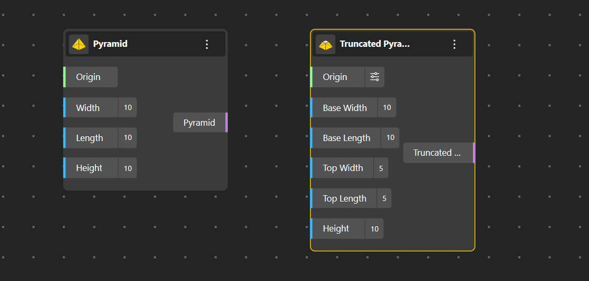The width and height of the screenshot is (589, 281).
Task: Select the Pyramid node title text
Action: tap(110, 44)
